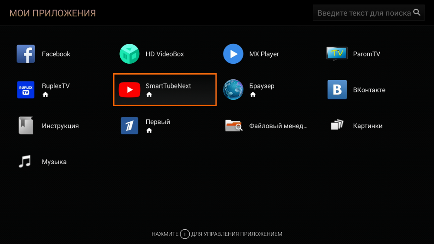Open the Файловый менеджер folder icon
434x244 pixels.
(233, 126)
